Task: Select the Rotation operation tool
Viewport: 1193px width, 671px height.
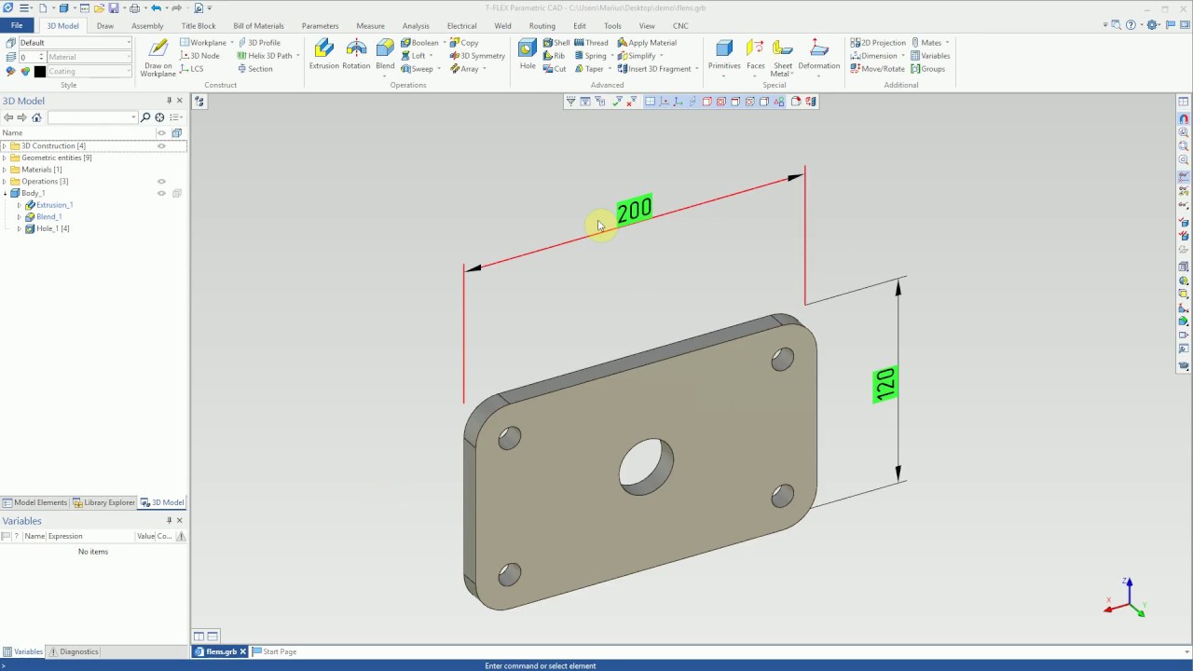Action: 356,54
